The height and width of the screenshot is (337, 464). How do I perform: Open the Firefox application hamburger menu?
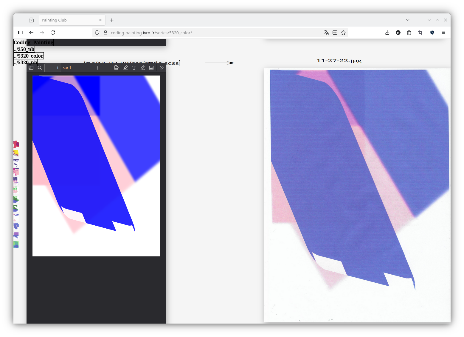click(443, 33)
